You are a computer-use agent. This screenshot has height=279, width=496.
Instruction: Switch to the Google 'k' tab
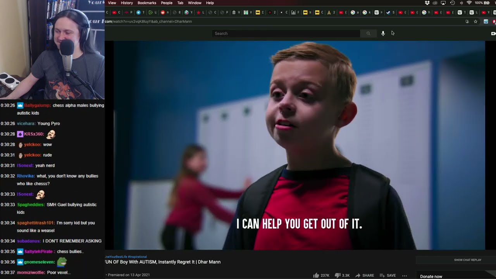[367, 12]
